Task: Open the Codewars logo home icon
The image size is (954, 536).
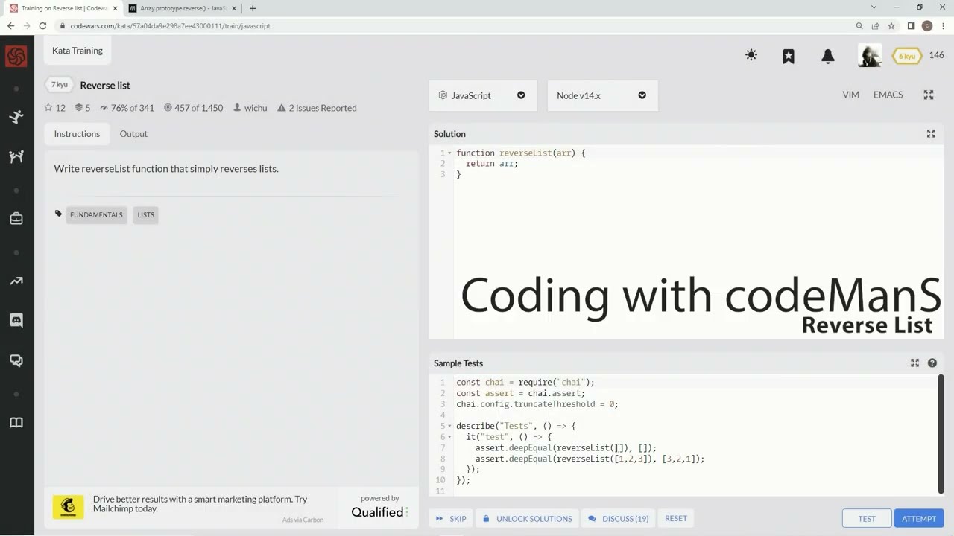Action: [x=16, y=57]
